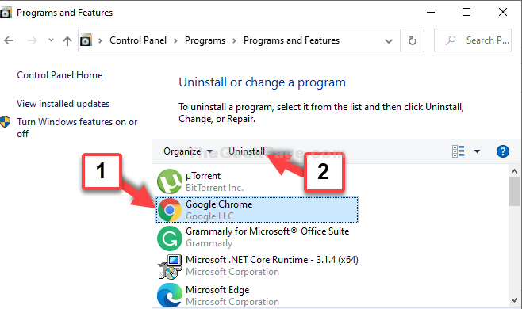Go up one folder level
Viewport: 522px width, 309px height.
(x=67, y=40)
